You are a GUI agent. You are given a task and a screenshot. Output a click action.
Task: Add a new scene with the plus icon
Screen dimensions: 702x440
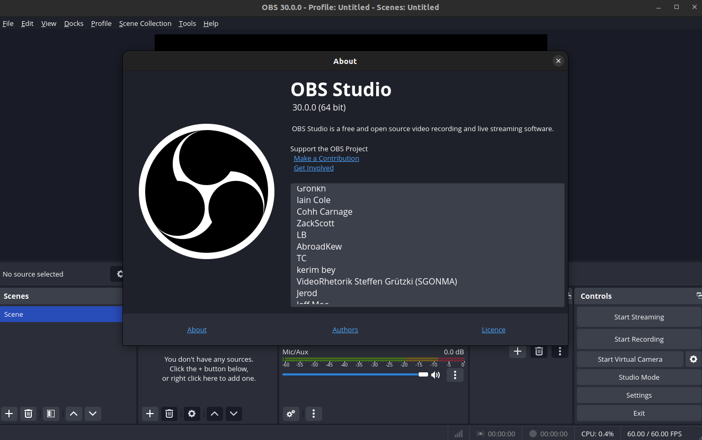(9, 414)
